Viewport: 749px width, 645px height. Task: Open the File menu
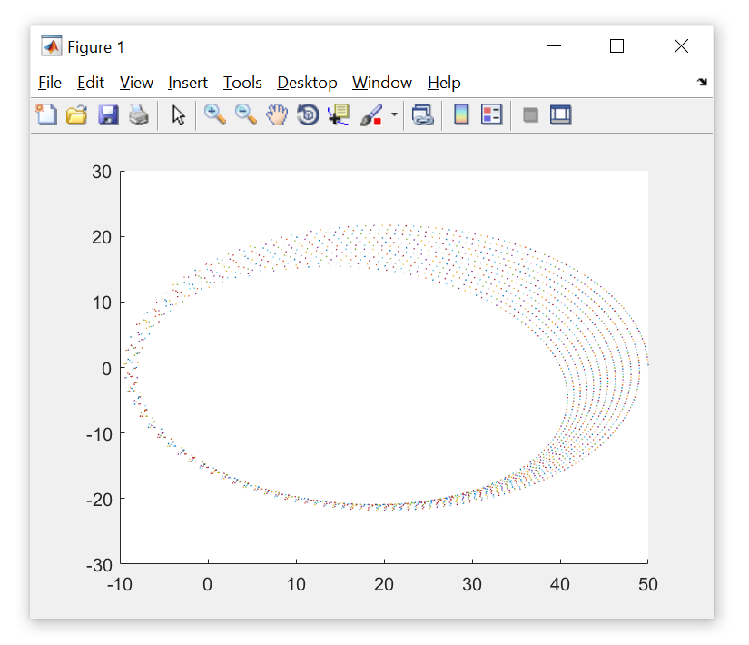click(x=50, y=83)
